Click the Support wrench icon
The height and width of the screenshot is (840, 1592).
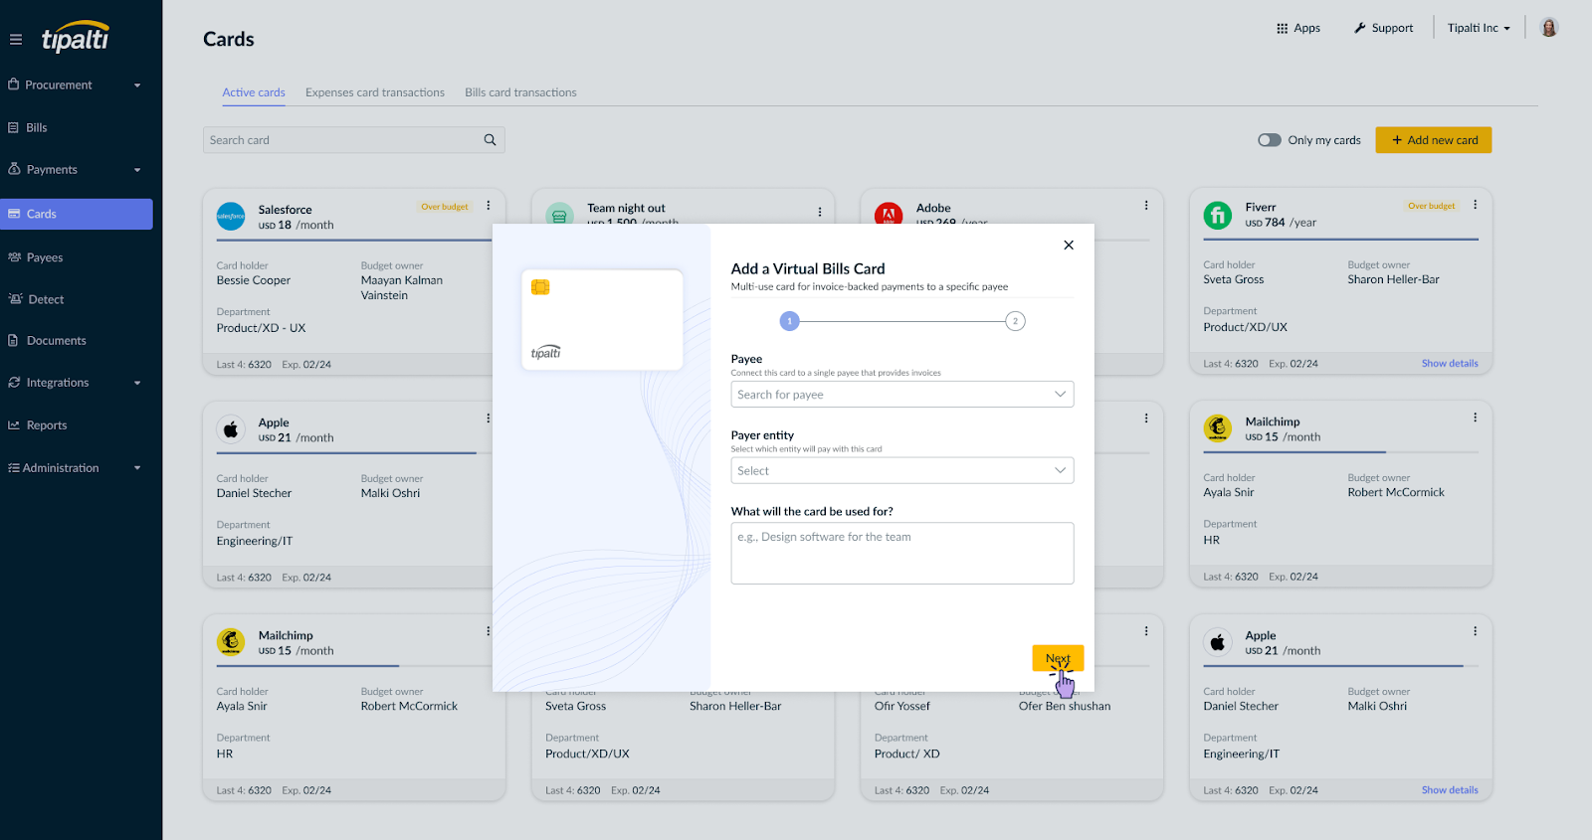(x=1360, y=28)
